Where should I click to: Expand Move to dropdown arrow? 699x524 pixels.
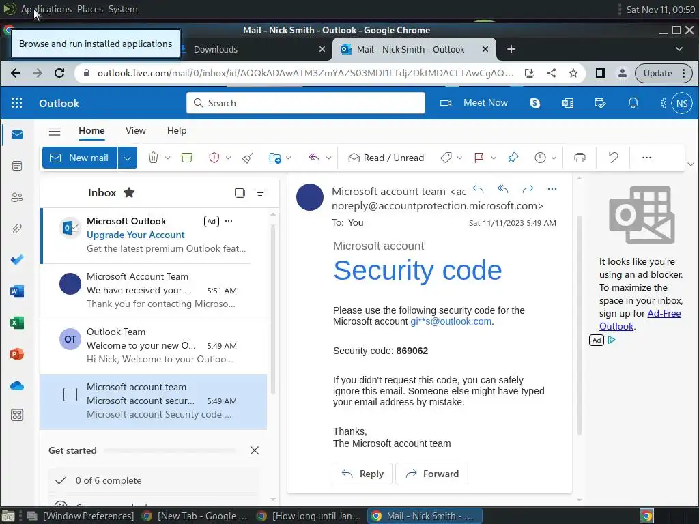click(289, 158)
